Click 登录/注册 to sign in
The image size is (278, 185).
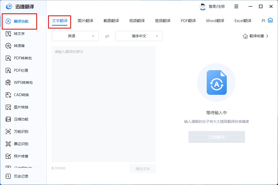(x=216, y=7)
